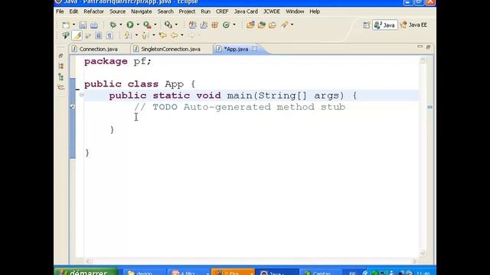This screenshot has height=275, width=490.
Task: Open the CREF menu
Action: tap(222, 11)
